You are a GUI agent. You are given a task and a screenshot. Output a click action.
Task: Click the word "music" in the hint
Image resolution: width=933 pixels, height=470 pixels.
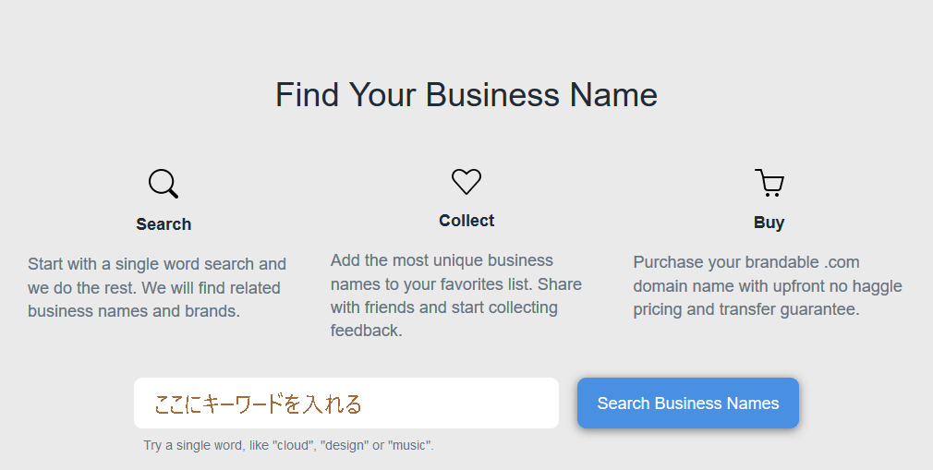[x=410, y=446]
